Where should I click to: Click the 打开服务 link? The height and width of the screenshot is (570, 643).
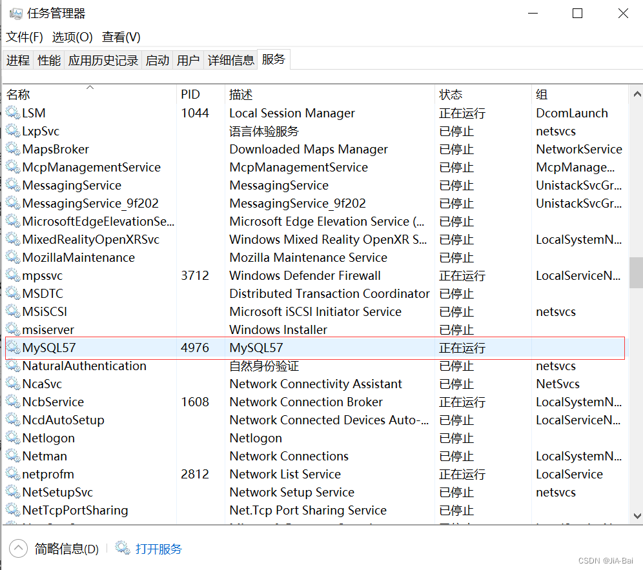coord(158,549)
